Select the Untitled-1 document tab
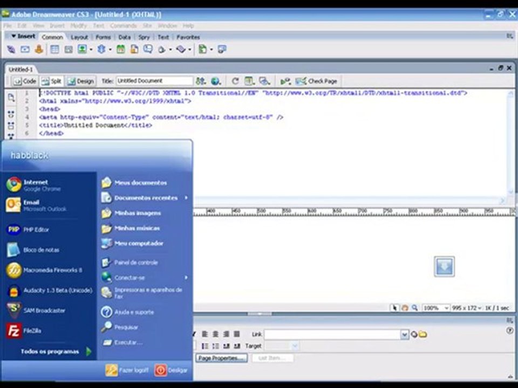The height and width of the screenshot is (388, 518). [x=21, y=70]
